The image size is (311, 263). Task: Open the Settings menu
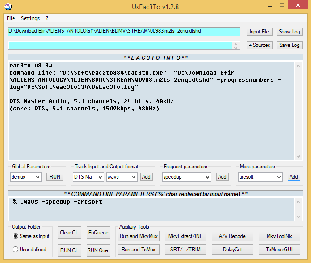click(x=30, y=18)
